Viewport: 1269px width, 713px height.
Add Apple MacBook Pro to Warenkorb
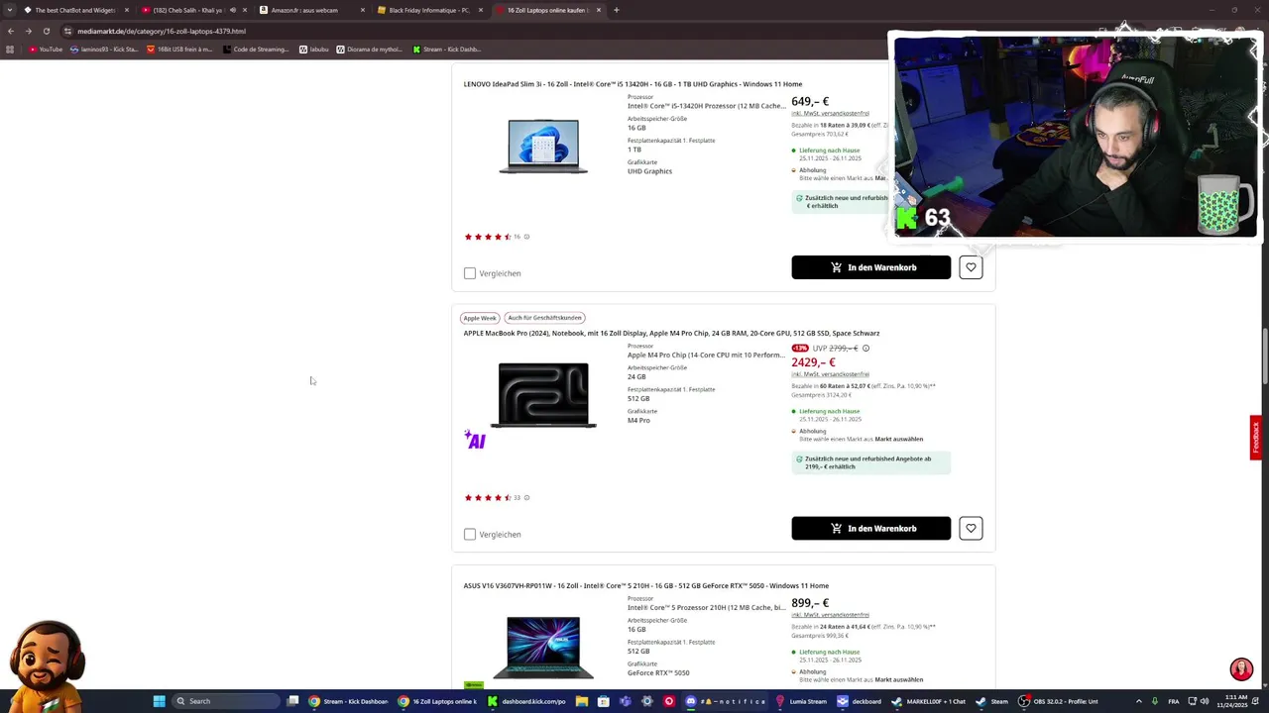(x=870, y=529)
